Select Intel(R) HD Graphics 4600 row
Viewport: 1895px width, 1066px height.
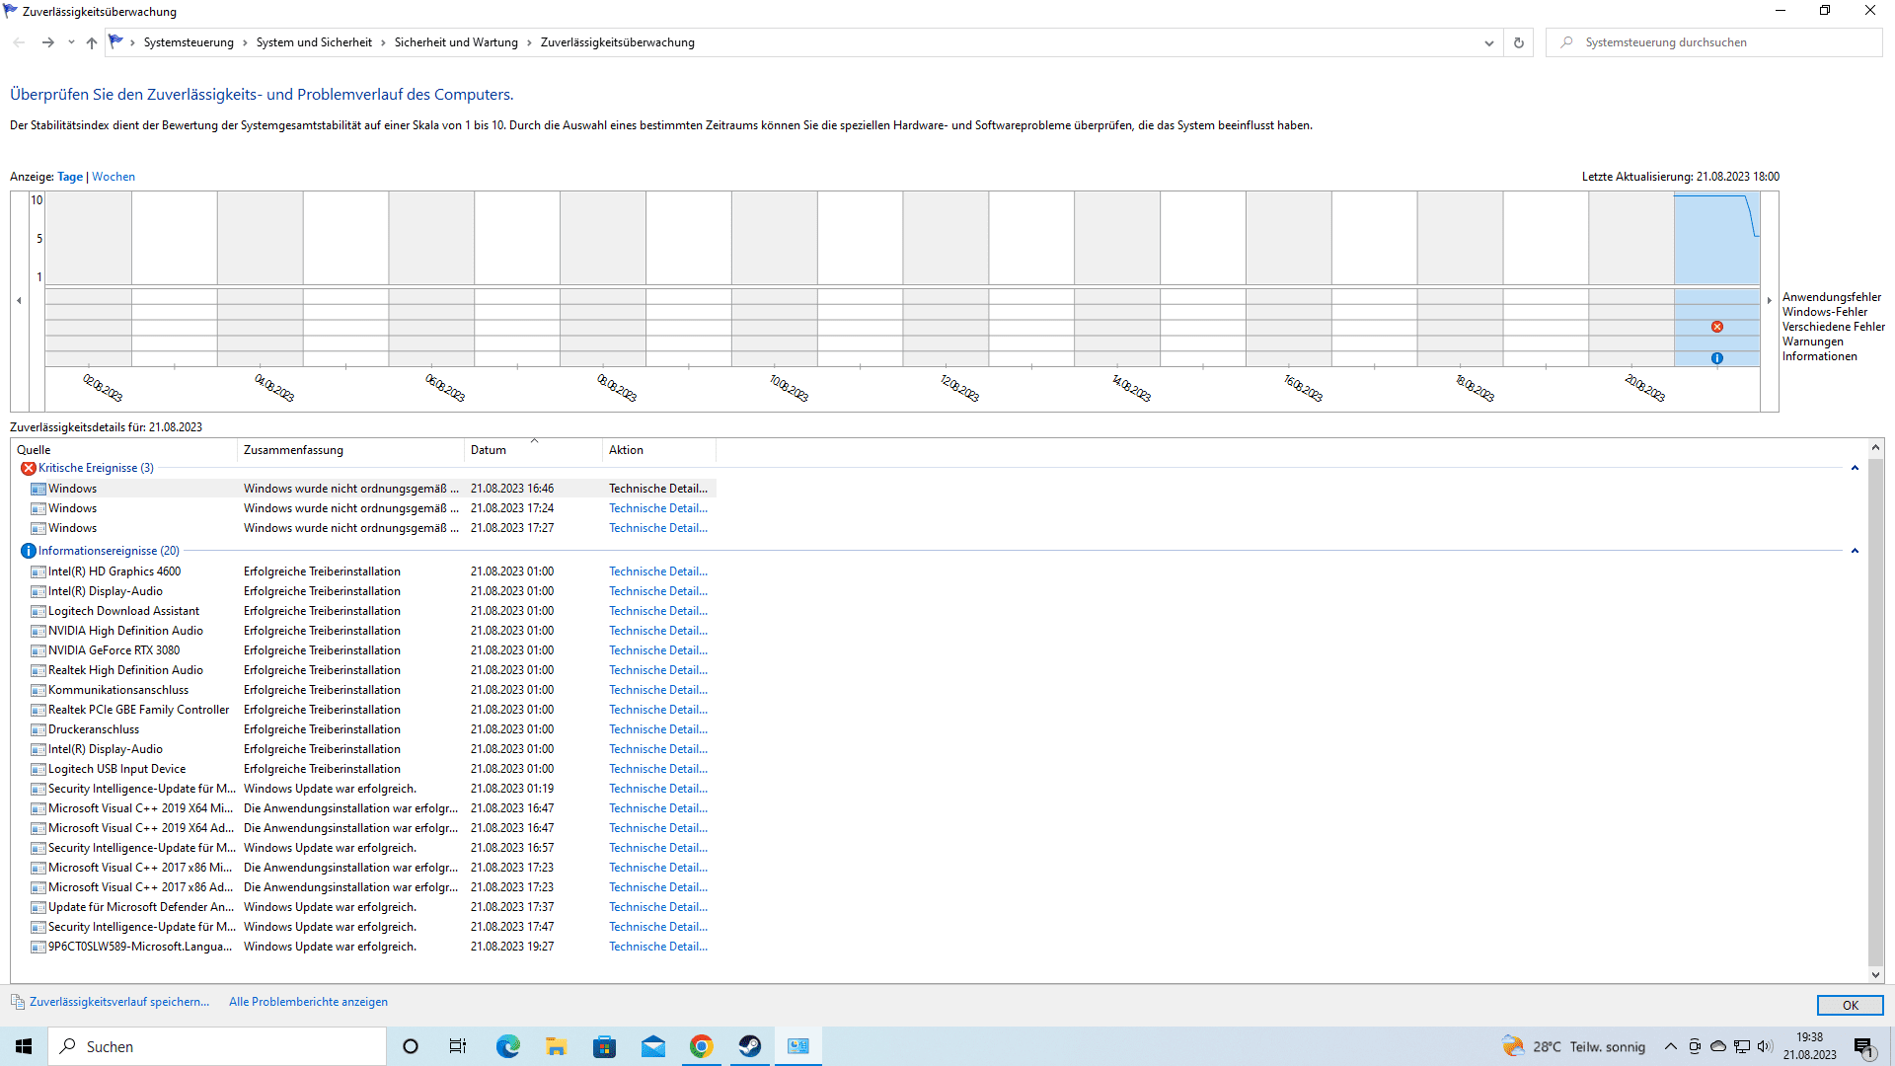pos(365,571)
